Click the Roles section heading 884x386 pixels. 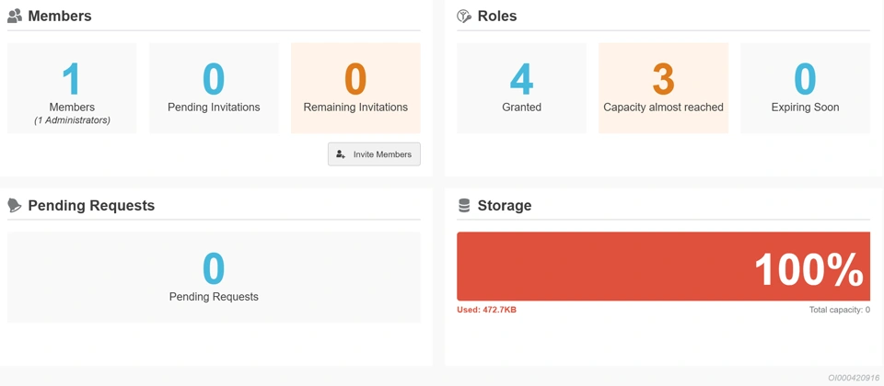click(497, 17)
